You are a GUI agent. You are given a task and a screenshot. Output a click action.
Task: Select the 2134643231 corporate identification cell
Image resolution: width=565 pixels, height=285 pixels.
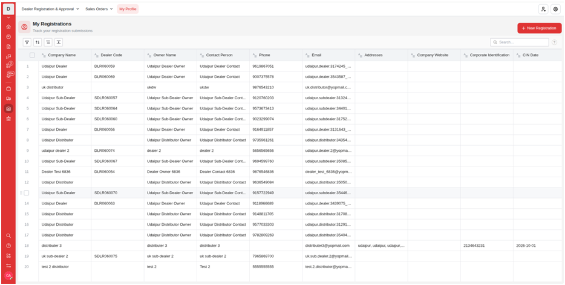point(487,246)
